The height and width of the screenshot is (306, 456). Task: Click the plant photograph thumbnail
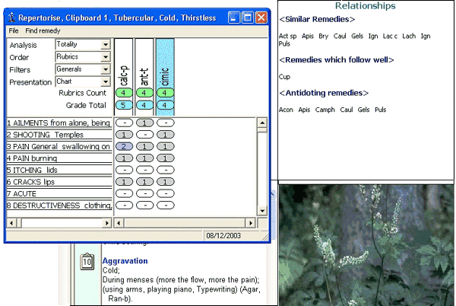point(366,245)
